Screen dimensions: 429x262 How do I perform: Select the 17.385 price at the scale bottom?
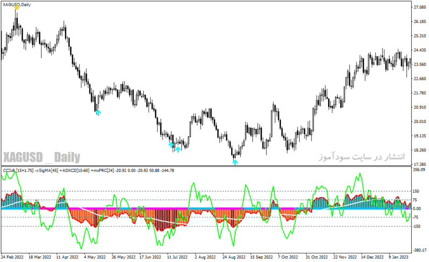tap(420, 164)
